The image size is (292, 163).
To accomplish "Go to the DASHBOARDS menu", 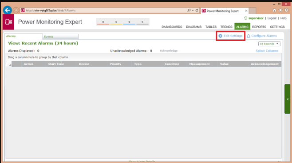I will pos(172,27).
